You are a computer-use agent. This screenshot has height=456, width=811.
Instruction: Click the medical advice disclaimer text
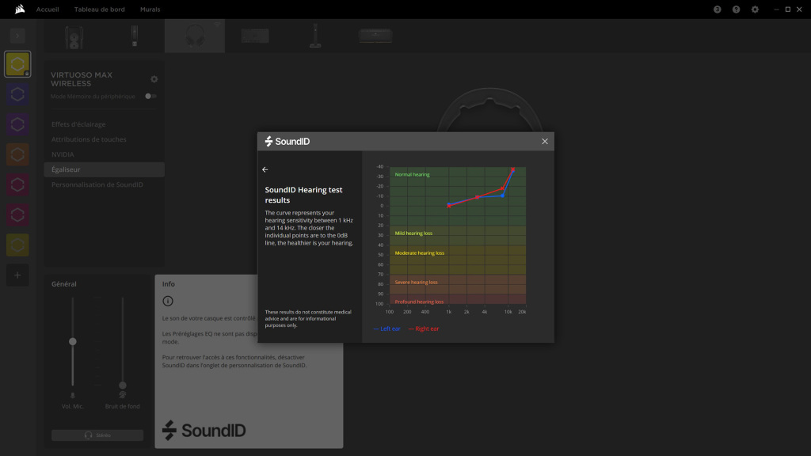point(308,318)
